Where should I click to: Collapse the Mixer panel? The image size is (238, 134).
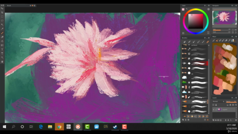coord(234,36)
